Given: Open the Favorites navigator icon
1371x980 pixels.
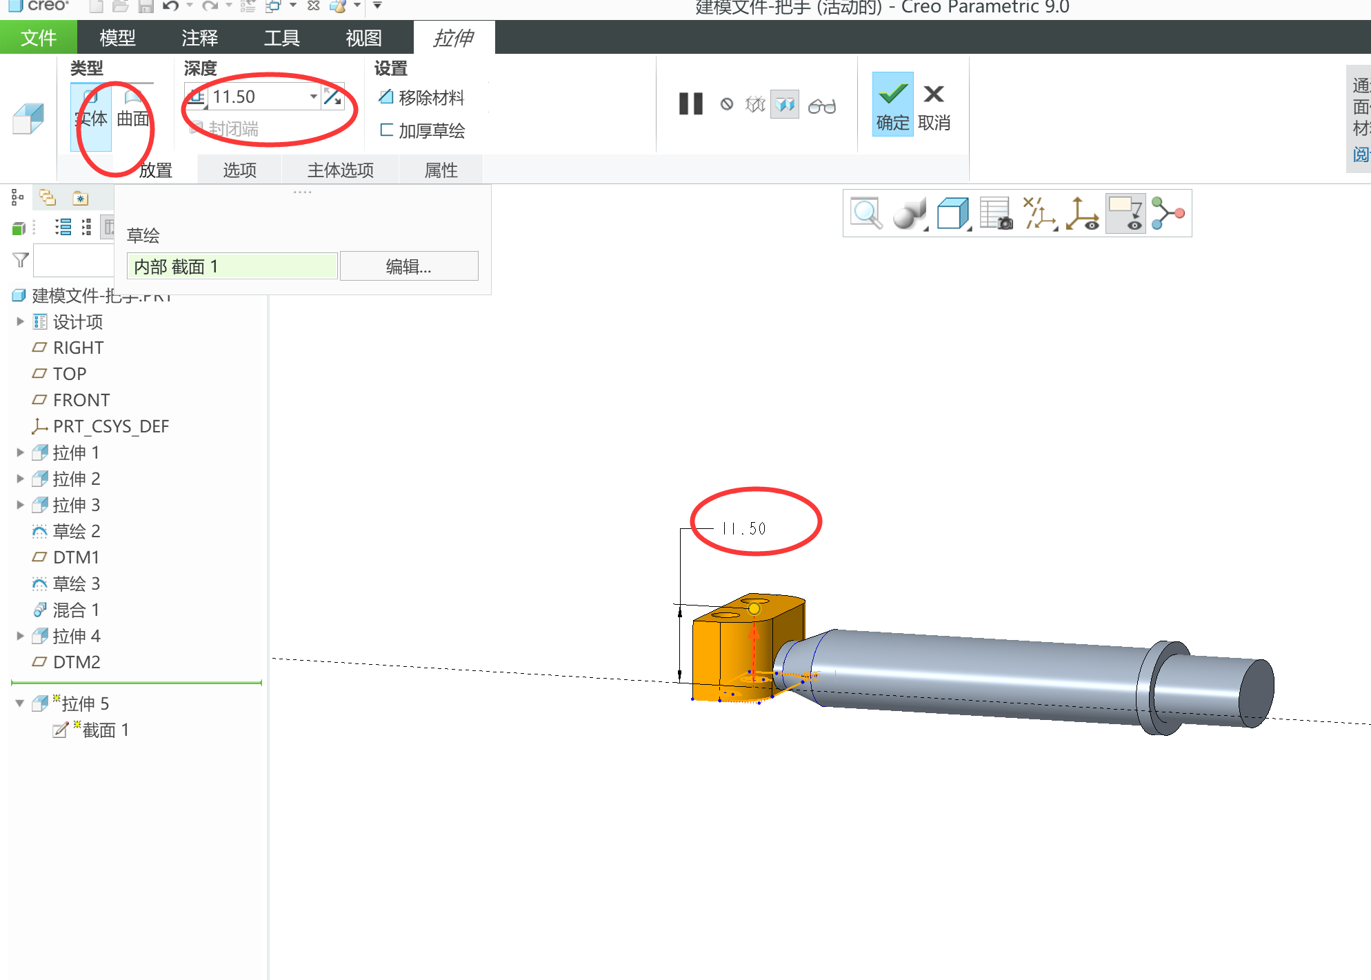Looking at the screenshot, I should (81, 199).
